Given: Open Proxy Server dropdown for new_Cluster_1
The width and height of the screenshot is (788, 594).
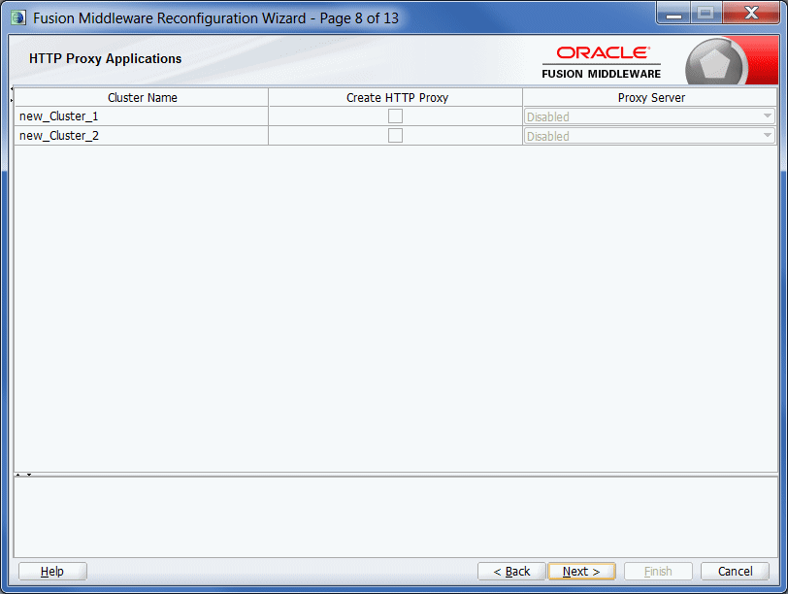Looking at the screenshot, I should coord(649,116).
